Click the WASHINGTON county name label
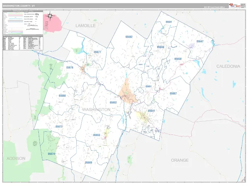The image size is (248, 186). click(96, 110)
